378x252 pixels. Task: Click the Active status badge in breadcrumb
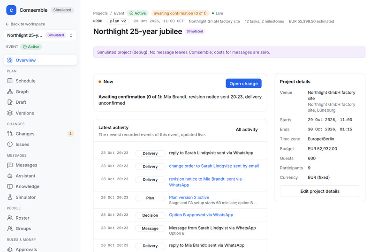click(x=138, y=13)
